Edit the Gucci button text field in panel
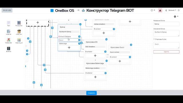This screenshot has width=183, height=103. pos(166,45)
